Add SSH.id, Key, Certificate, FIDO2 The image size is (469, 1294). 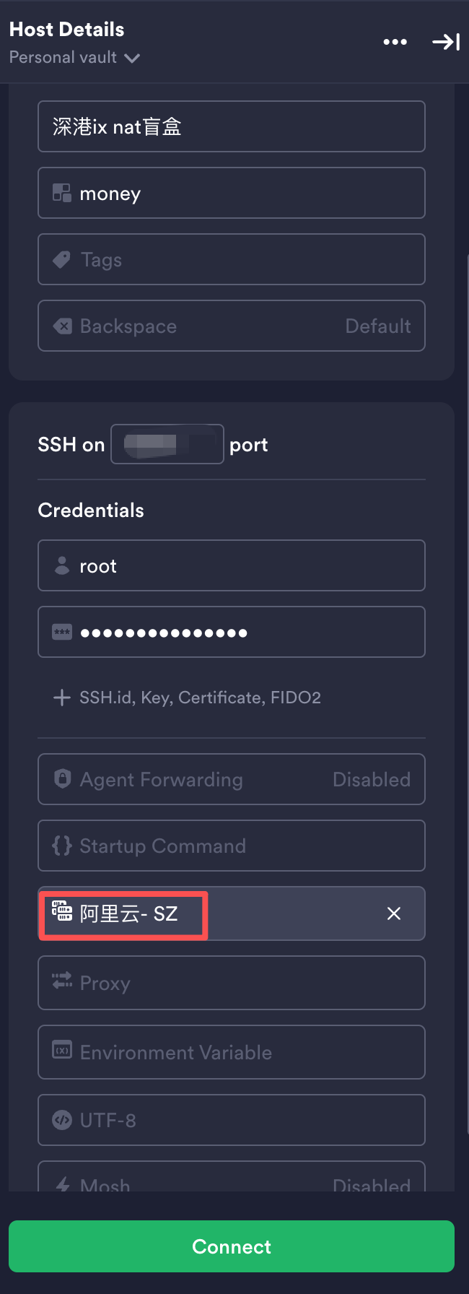coord(200,698)
